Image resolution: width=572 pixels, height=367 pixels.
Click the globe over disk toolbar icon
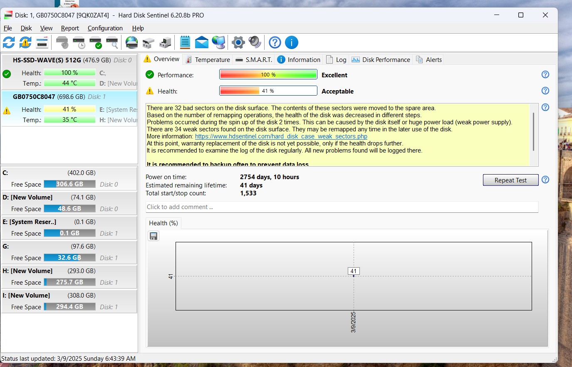(131, 42)
